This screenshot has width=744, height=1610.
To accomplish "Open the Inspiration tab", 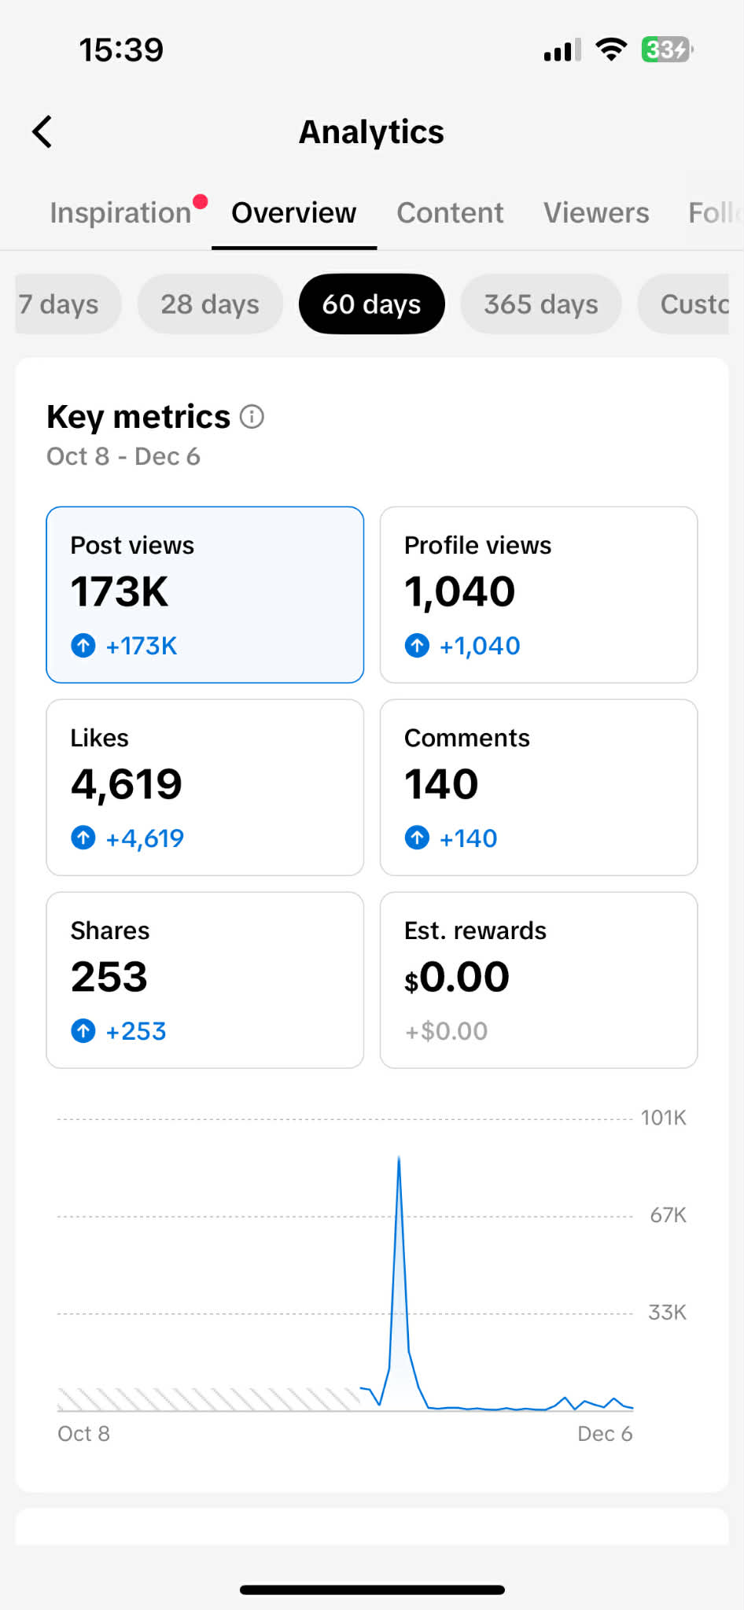I will coord(120,213).
